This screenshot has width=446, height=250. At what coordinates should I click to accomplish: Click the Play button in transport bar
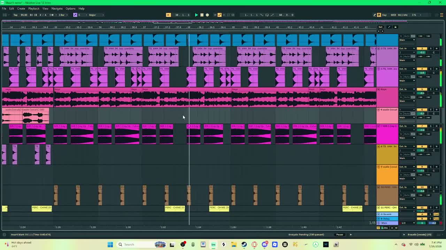coord(196,15)
